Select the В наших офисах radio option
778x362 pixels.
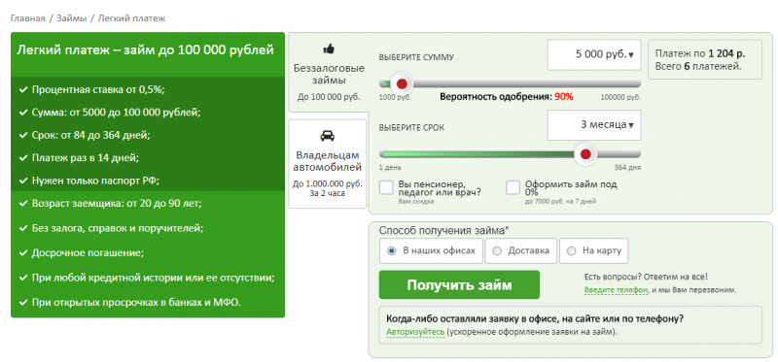[392, 250]
